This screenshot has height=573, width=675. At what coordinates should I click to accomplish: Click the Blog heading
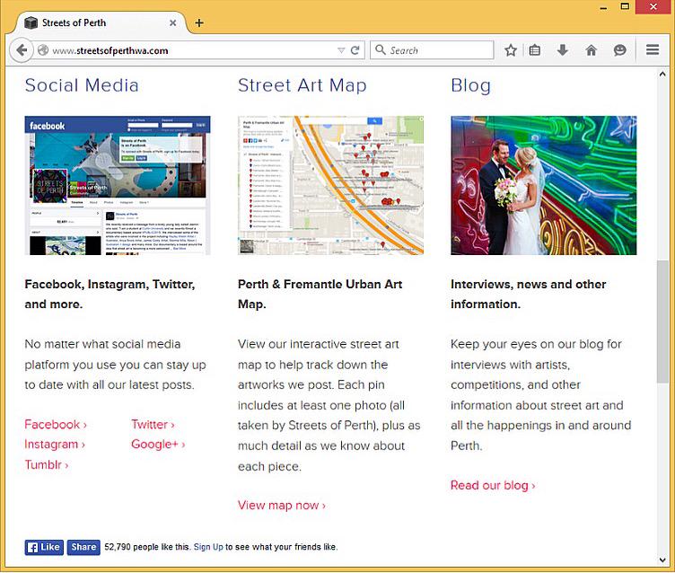(471, 85)
